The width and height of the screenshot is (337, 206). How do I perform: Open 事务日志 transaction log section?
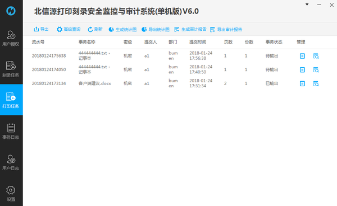[x=11, y=131]
